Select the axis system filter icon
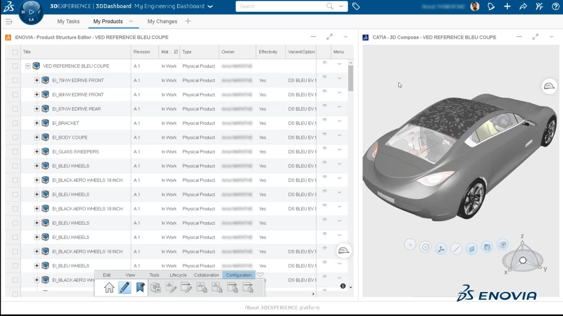The image size is (563, 316). coord(441,249)
